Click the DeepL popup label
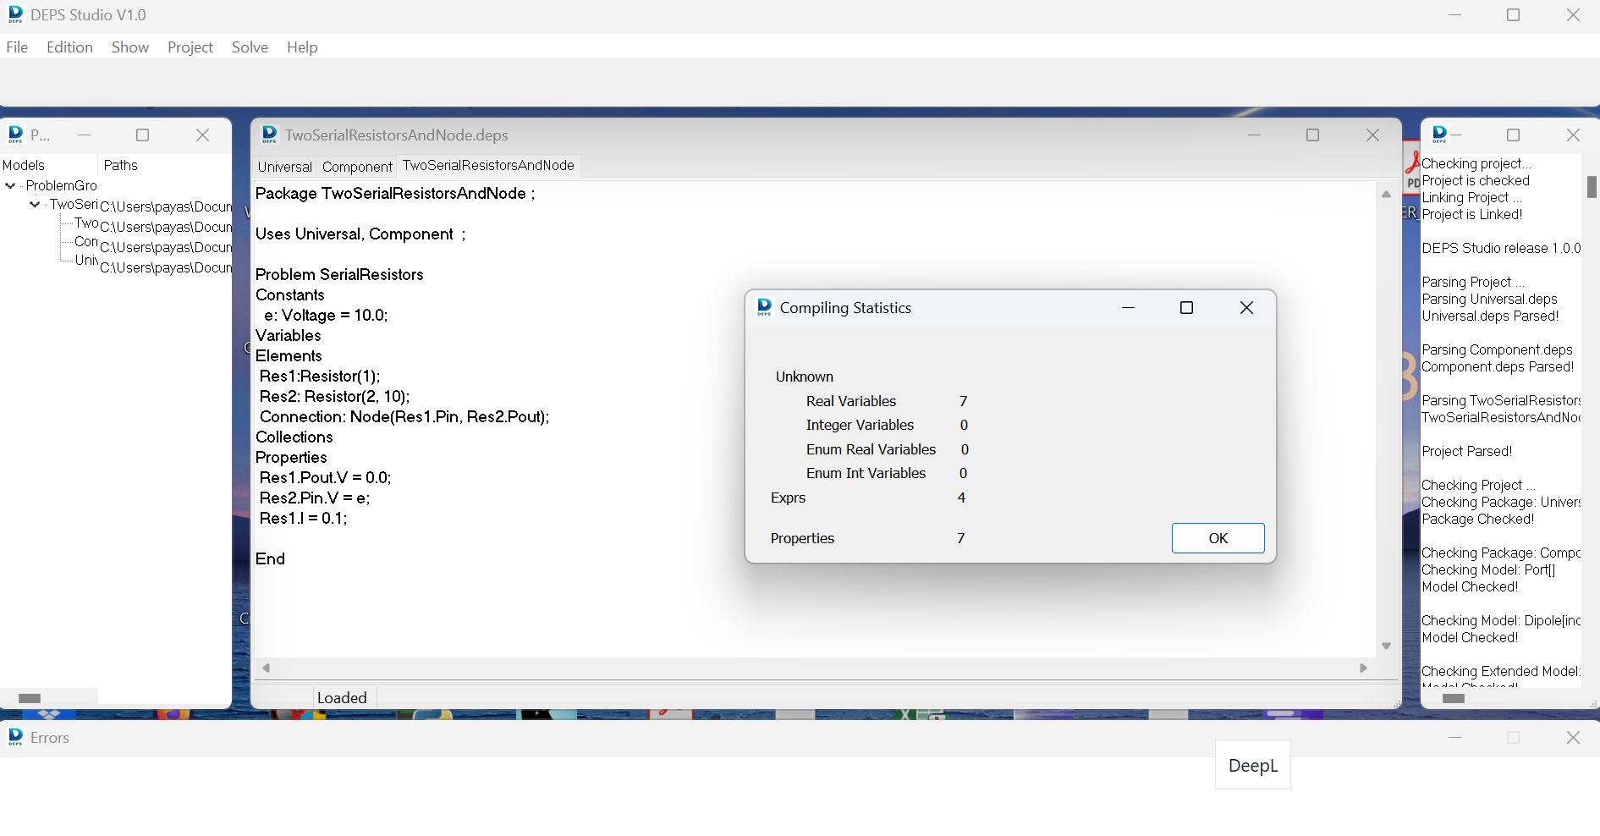This screenshot has height=836, width=1600. click(1253, 766)
